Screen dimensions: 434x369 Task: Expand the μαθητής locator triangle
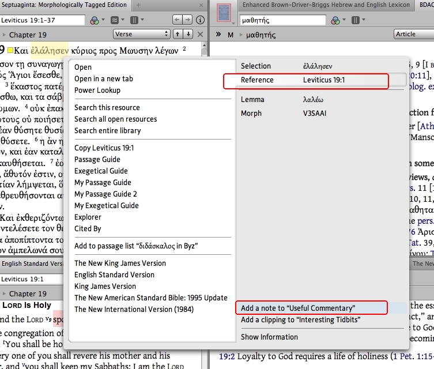(241, 35)
